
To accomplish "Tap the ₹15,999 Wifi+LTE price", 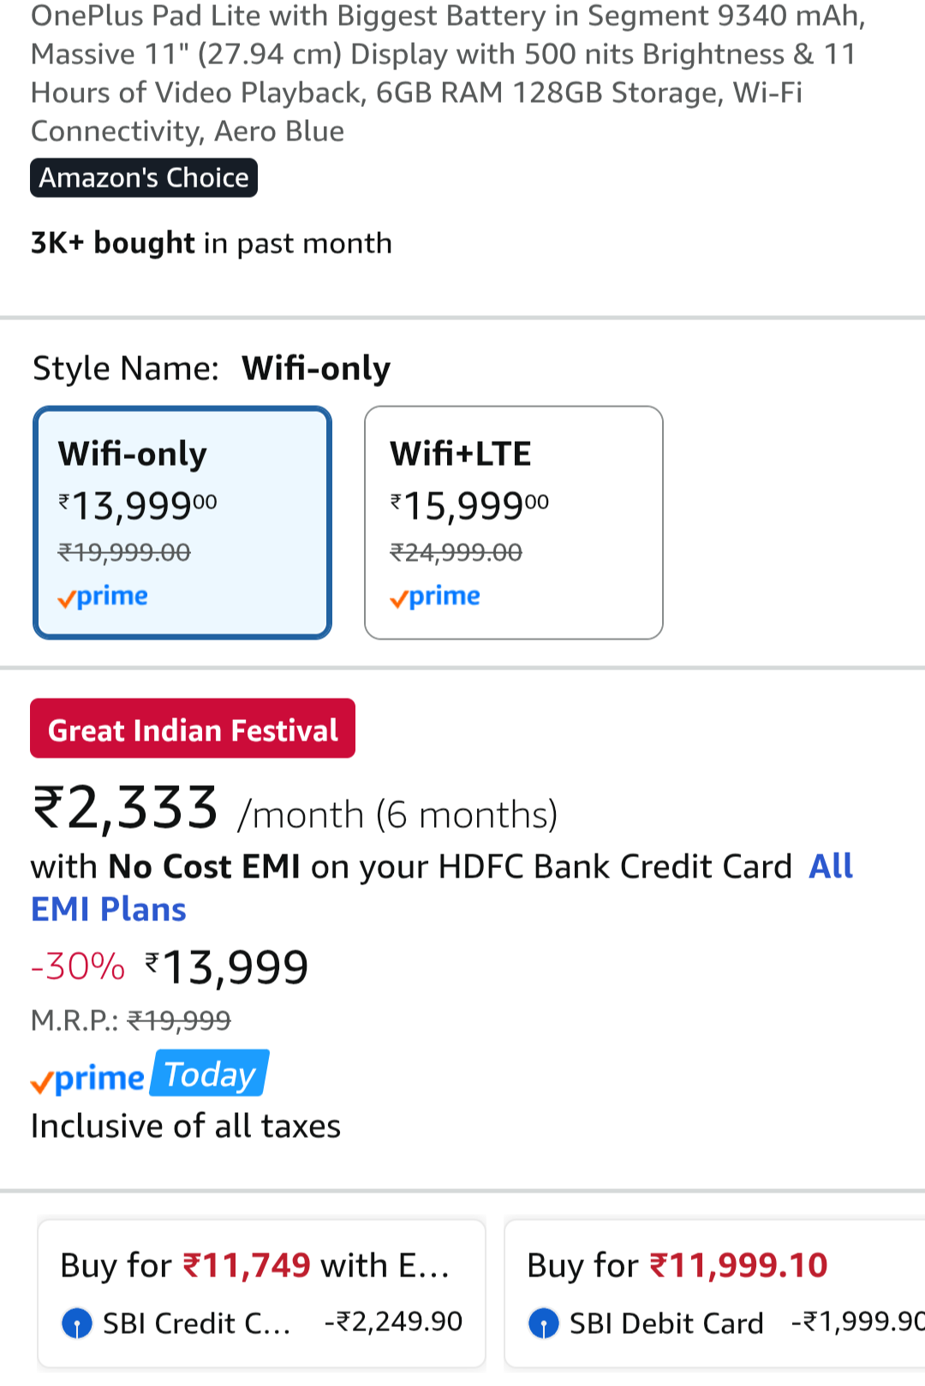I will [x=469, y=506].
